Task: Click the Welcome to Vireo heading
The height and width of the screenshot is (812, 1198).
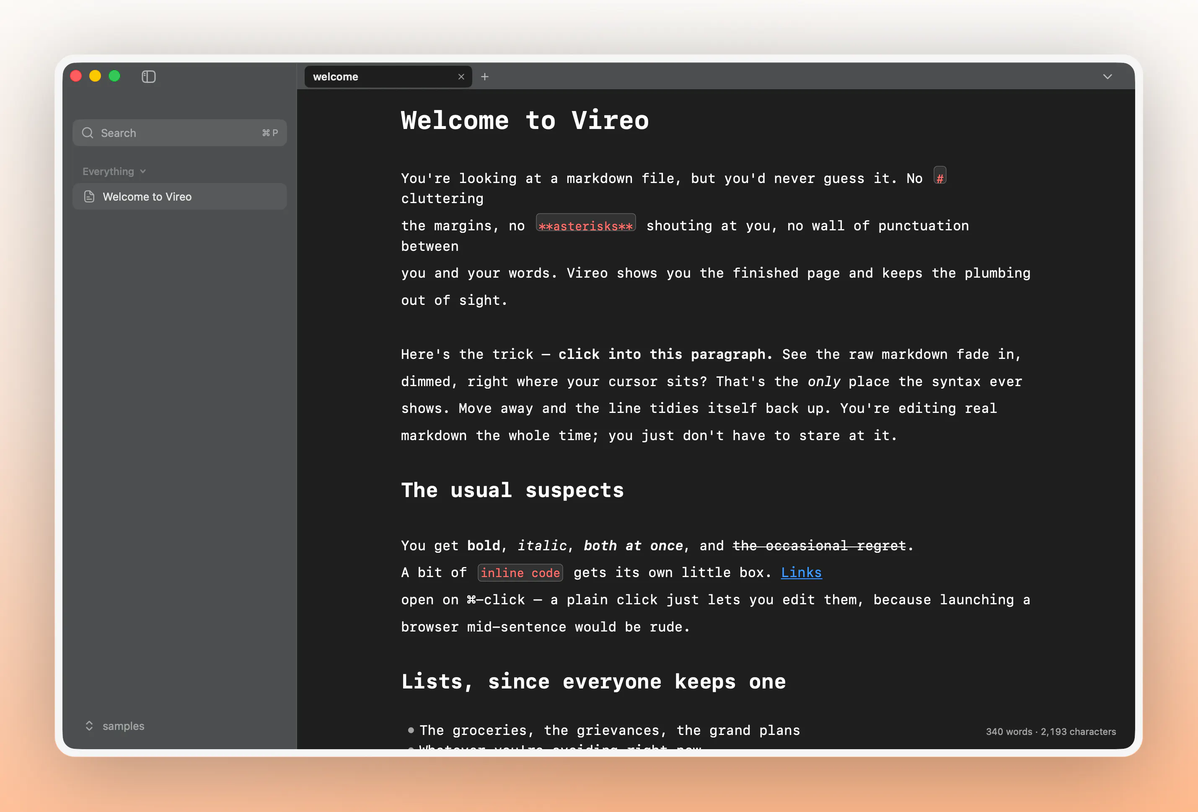Action: [x=525, y=121]
